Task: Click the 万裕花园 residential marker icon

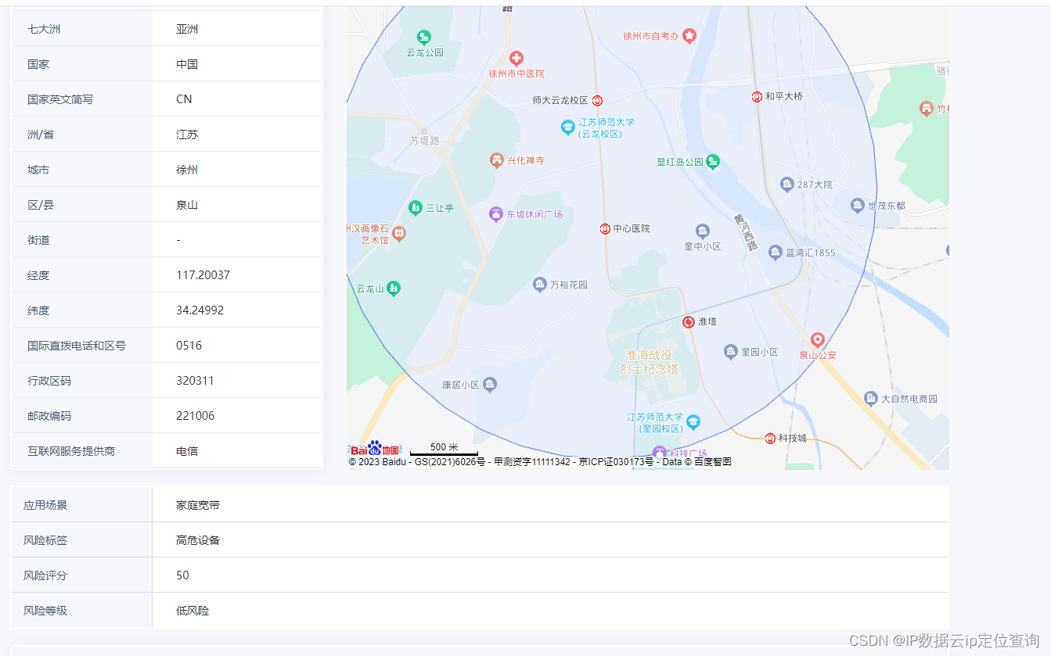Action: point(540,284)
